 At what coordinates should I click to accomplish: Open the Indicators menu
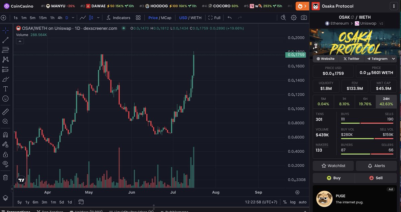(x=118, y=18)
